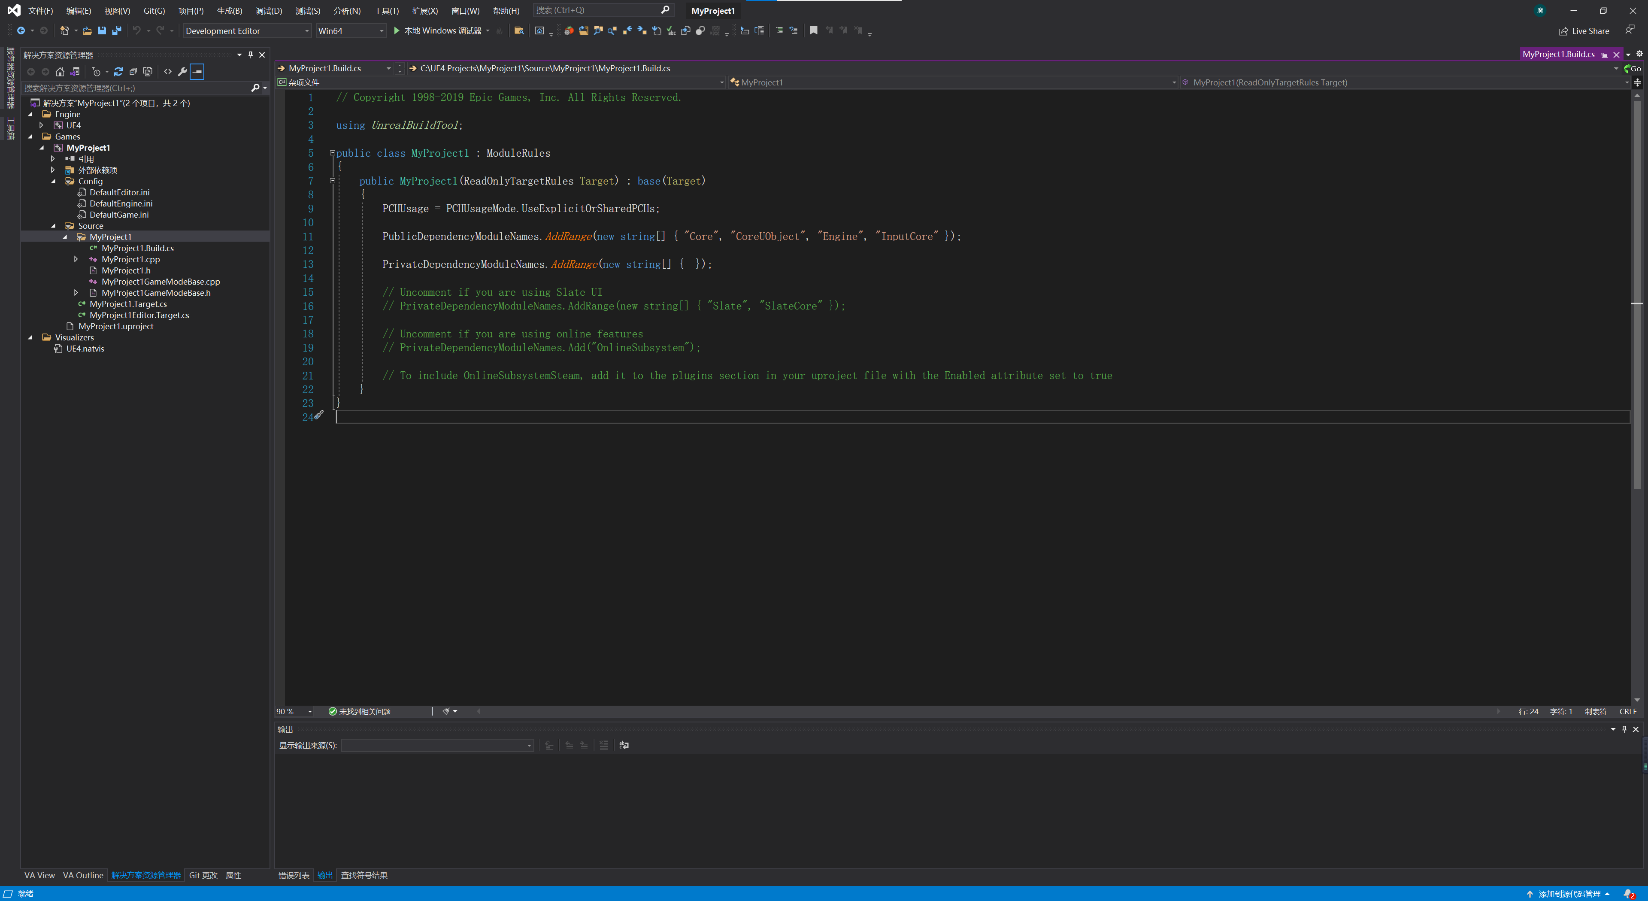This screenshot has height=901, width=1648.
Task: Click the Go button at top right of editor
Action: pyautogui.click(x=1633, y=69)
